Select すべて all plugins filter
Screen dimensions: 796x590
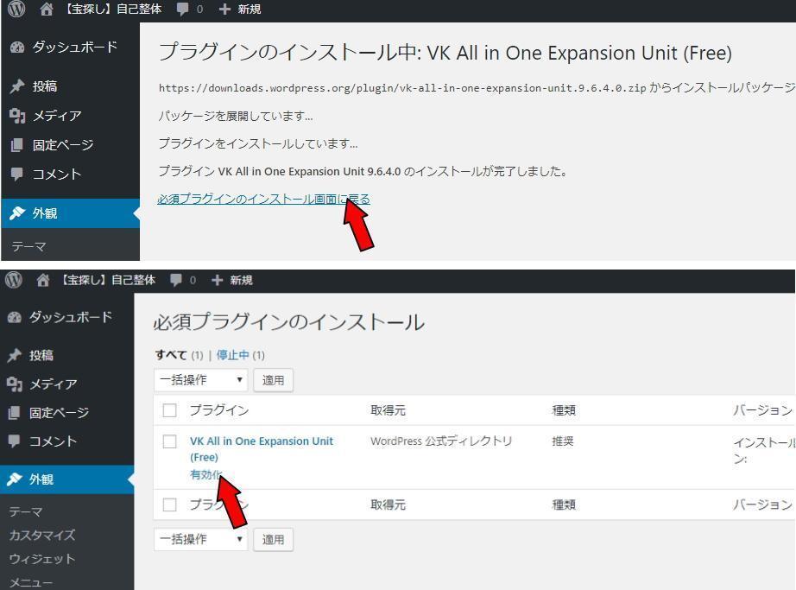click(171, 355)
